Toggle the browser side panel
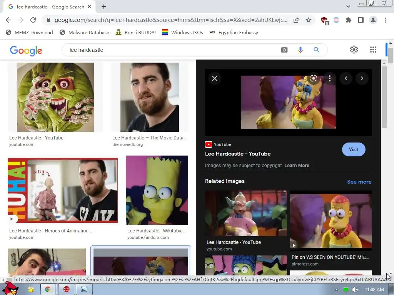The height and width of the screenshot is (295, 394). click(361, 20)
